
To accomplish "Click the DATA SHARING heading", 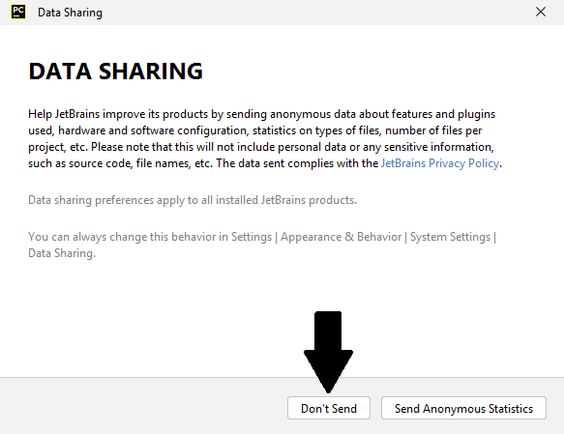I will pos(116,72).
